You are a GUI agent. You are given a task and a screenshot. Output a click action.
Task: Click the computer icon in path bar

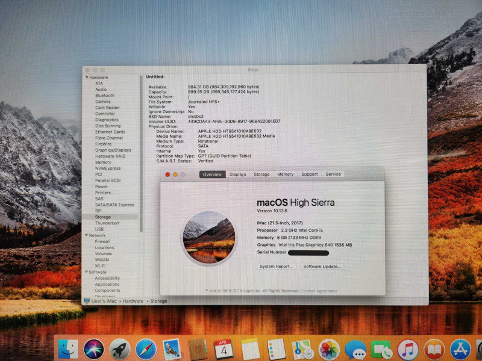(87, 301)
